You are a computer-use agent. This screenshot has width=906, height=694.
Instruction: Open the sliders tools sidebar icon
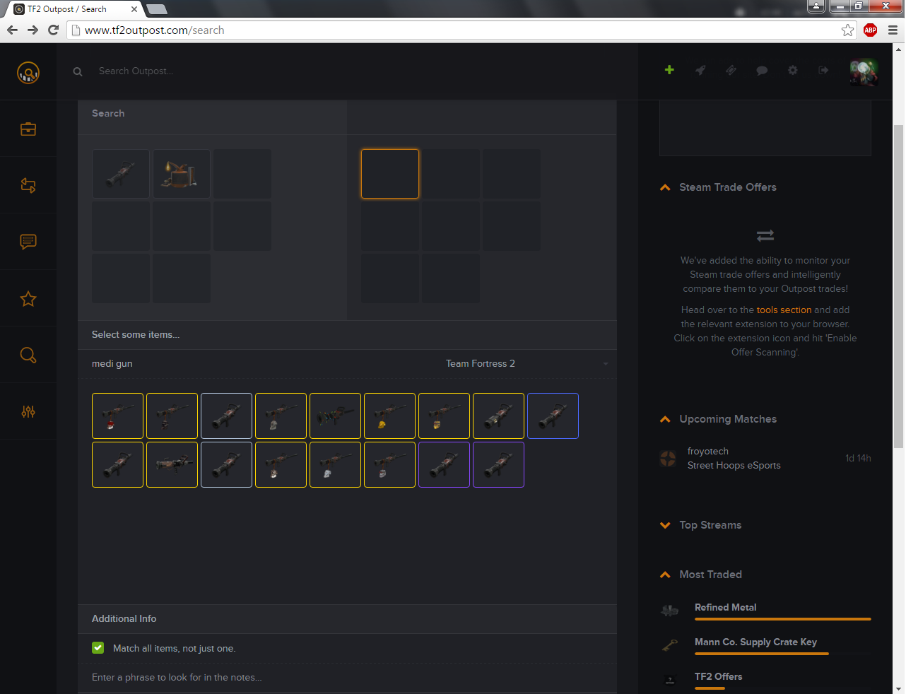(x=28, y=411)
